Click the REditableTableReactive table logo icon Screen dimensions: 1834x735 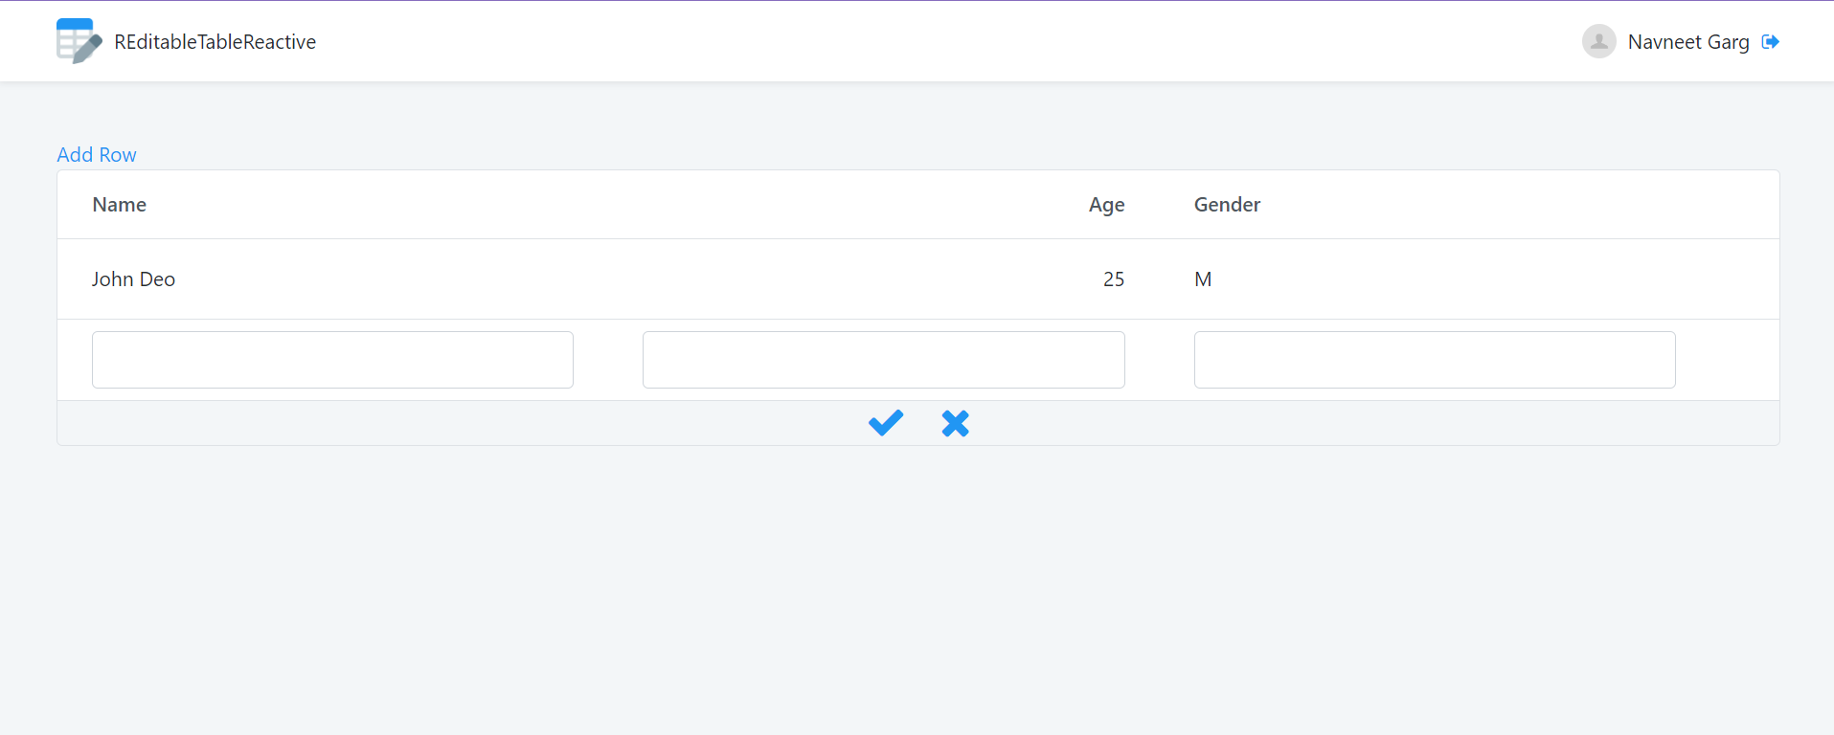79,41
